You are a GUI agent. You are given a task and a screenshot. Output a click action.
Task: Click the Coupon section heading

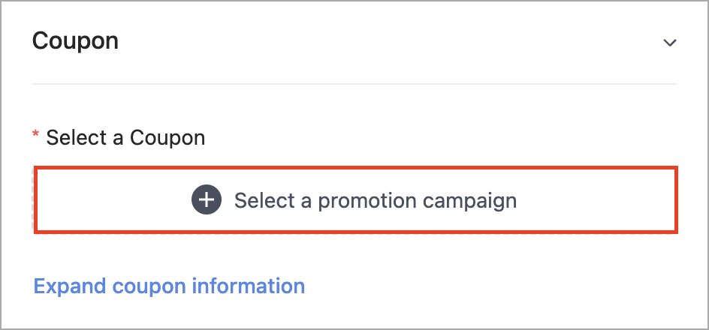click(x=75, y=41)
